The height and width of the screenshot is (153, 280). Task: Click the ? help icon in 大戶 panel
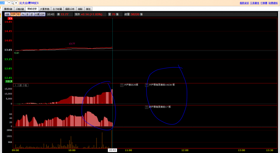pos(16,85)
